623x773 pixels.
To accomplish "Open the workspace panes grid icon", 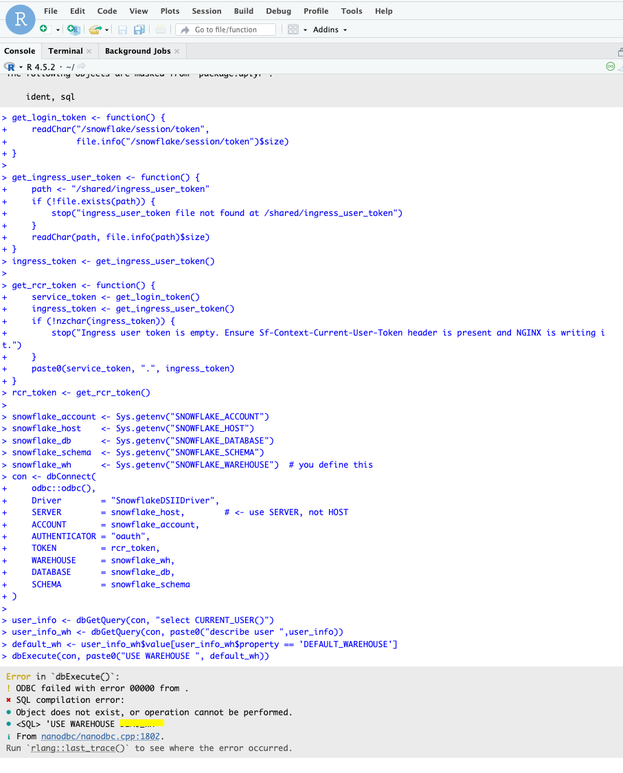I will point(293,30).
